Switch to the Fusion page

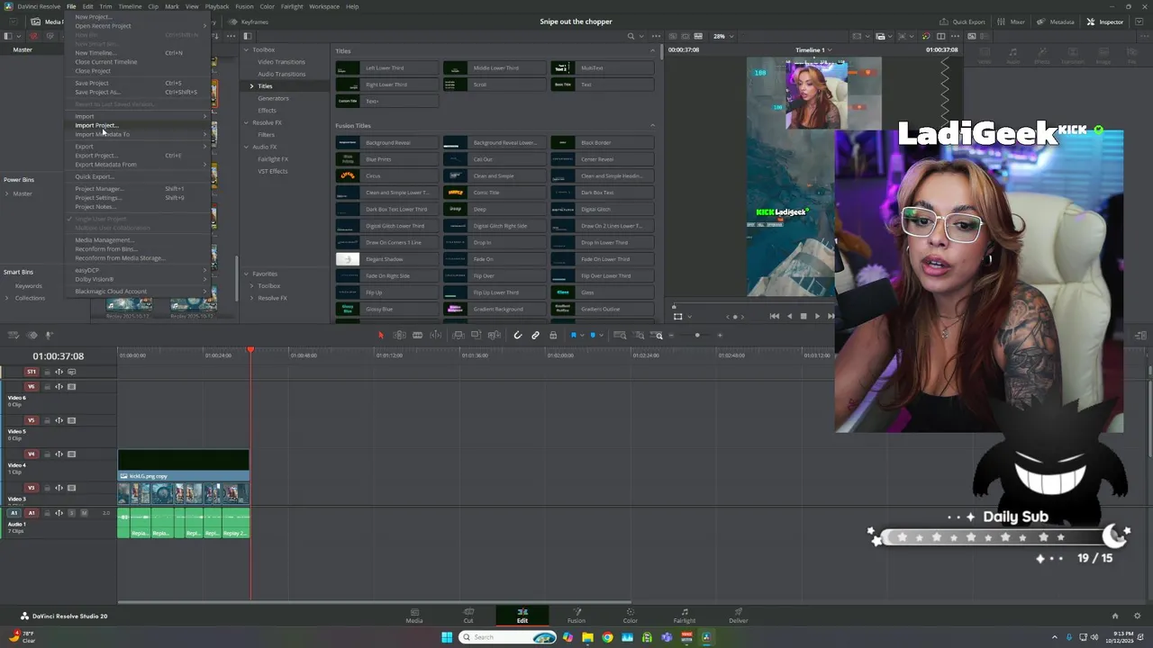point(576,616)
